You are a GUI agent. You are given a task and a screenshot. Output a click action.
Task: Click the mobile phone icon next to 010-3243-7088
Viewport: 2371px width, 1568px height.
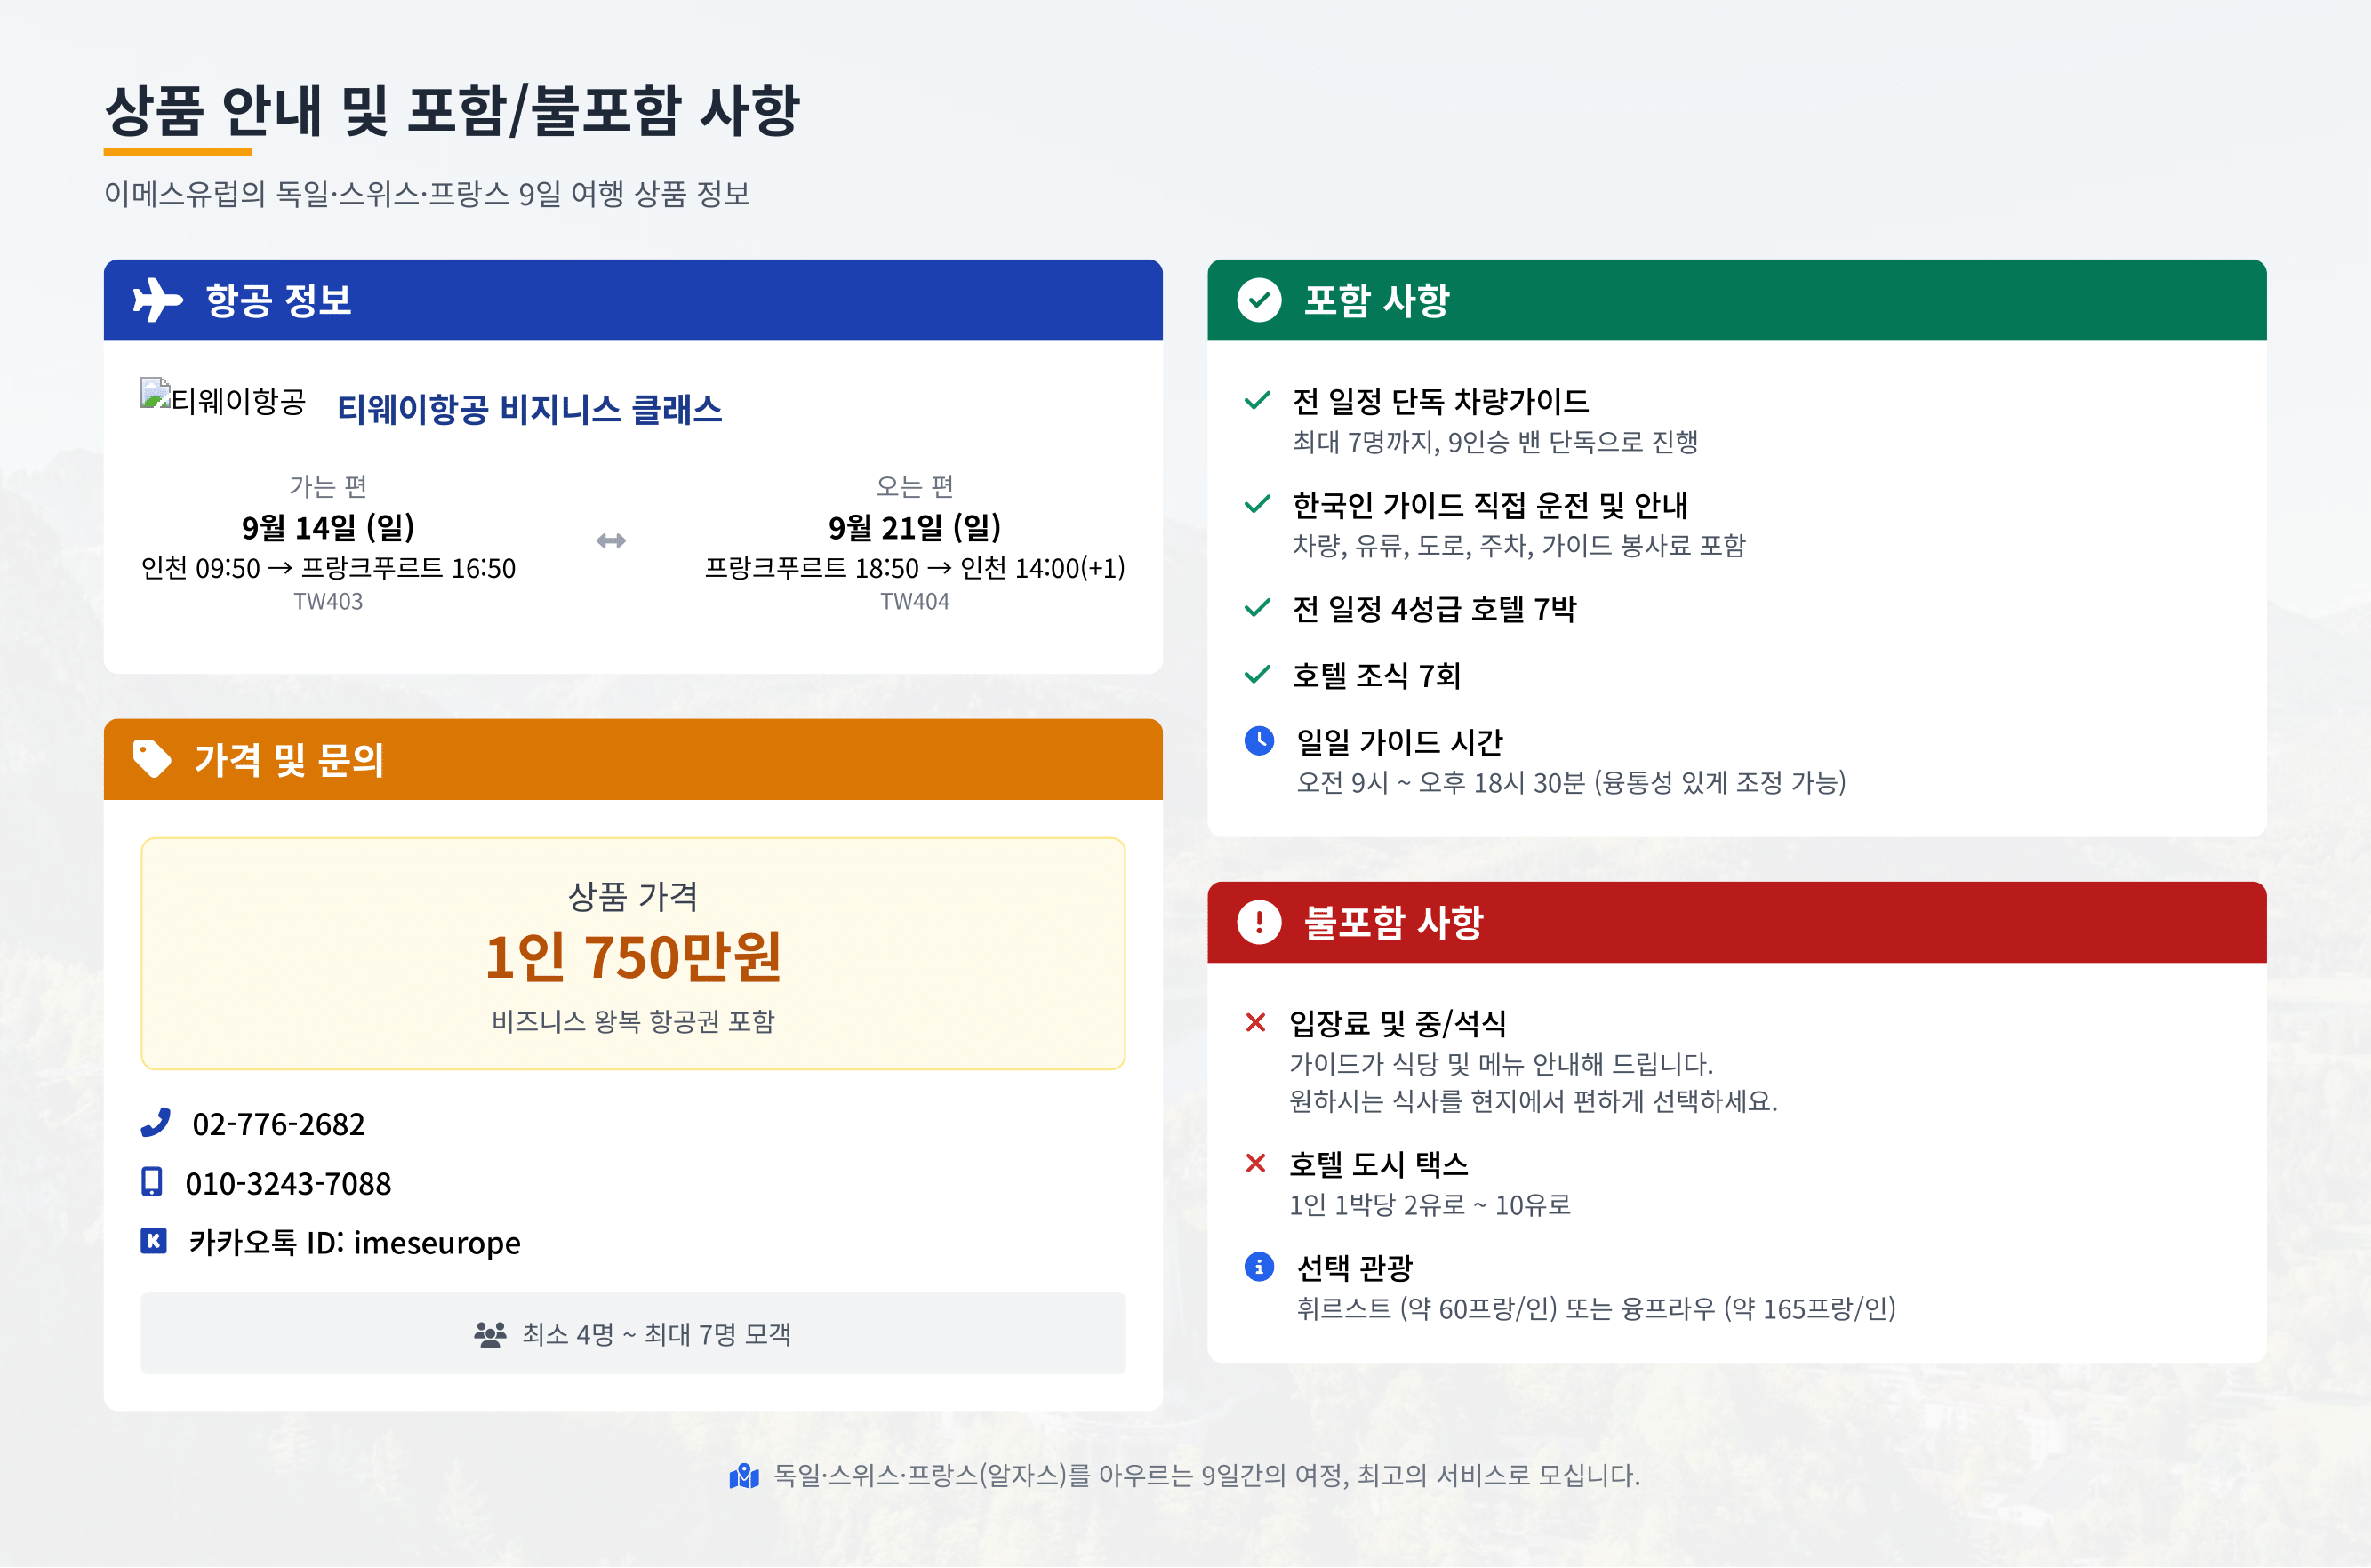click(152, 1182)
